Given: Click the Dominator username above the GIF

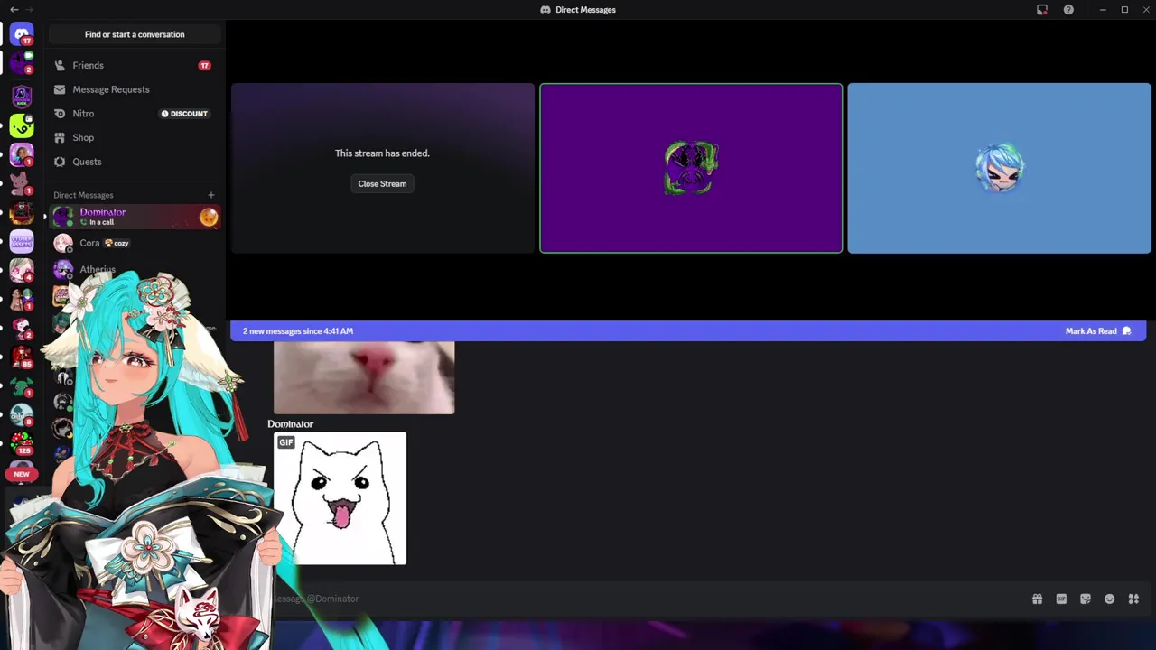Looking at the screenshot, I should point(290,423).
